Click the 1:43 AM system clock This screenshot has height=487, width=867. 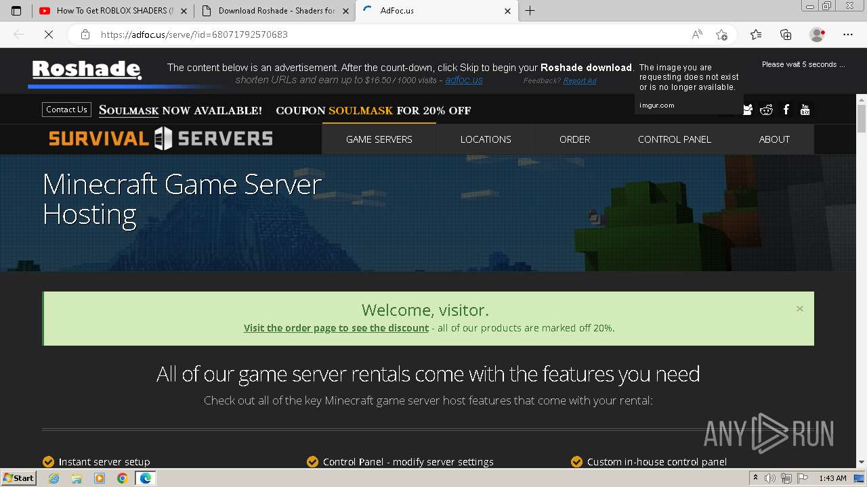pyautogui.click(x=832, y=478)
